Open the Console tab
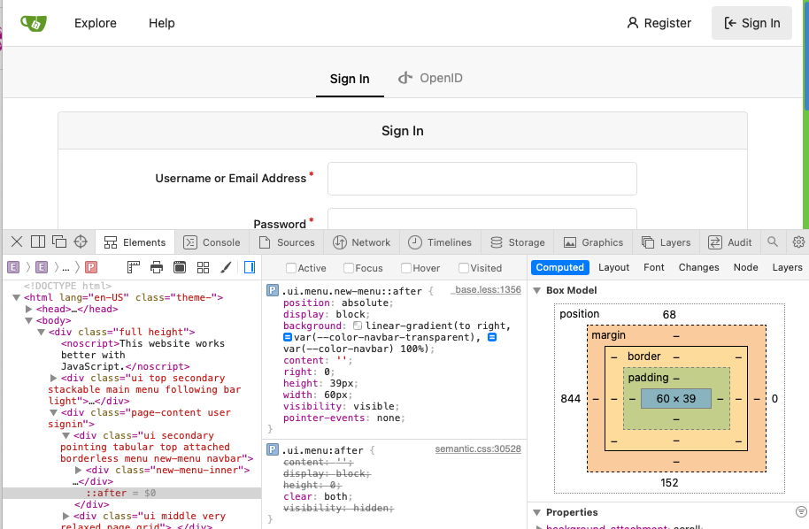The height and width of the screenshot is (529, 809). point(212,242)
